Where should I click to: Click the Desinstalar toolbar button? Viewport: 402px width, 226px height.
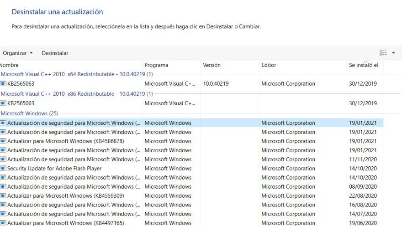55,53
